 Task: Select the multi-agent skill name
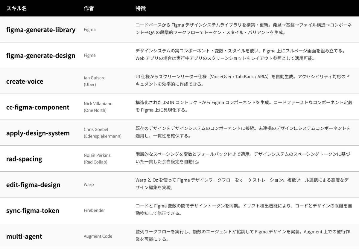(24, 236)
